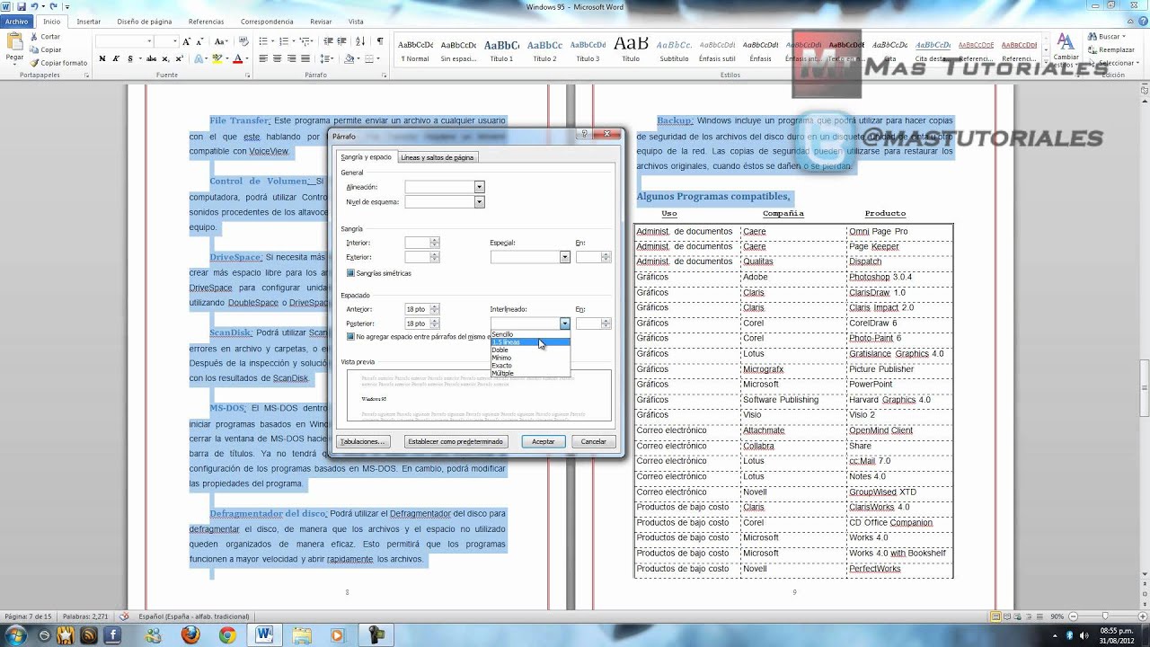Apply the Título 2 style

(x=544, y=50)
